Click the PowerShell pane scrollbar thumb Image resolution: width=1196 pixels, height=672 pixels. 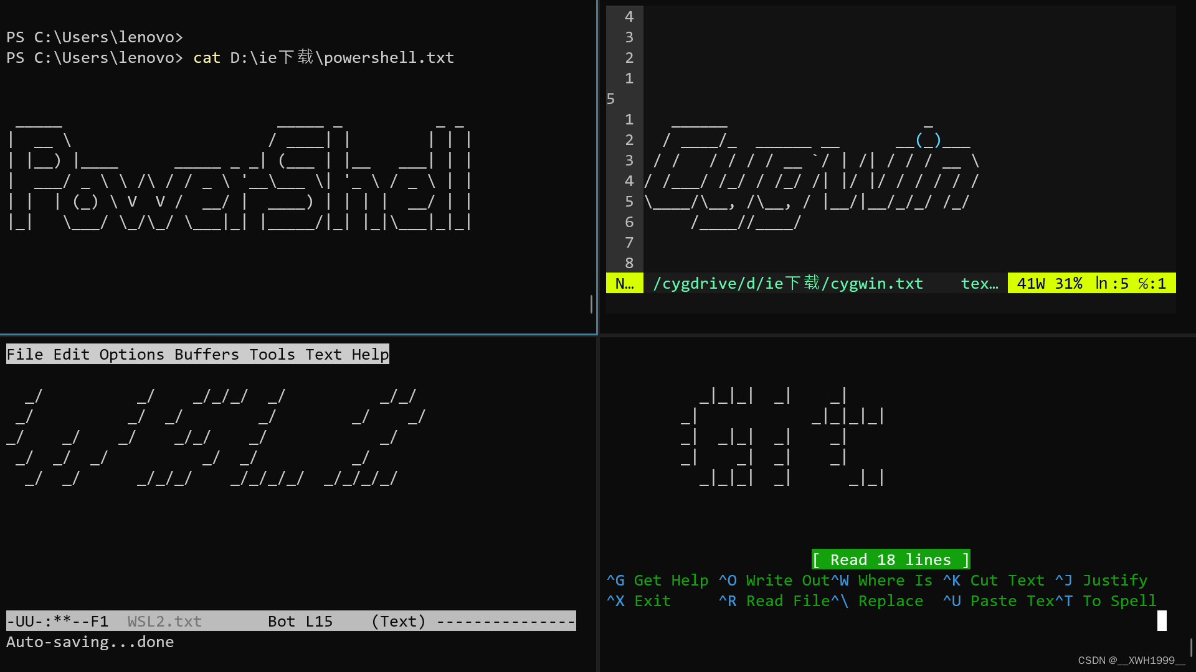click(591, 304)
